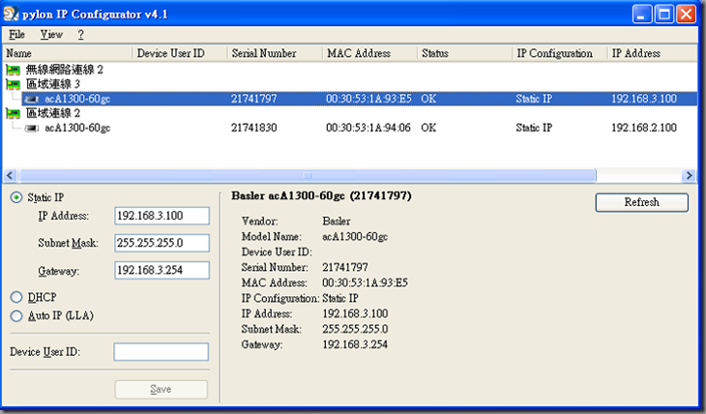Click the scrollbar left arrow
Screen dimensions: 706x414
pos(11,175)
